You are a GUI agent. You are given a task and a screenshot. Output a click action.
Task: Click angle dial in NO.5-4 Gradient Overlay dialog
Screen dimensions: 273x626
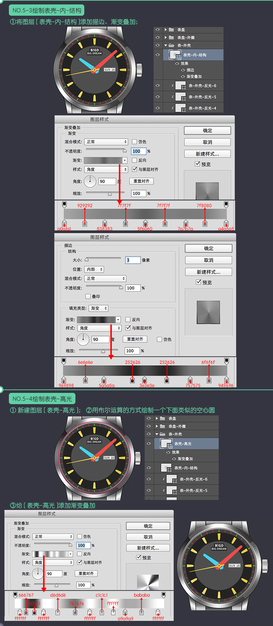(38, 574)
